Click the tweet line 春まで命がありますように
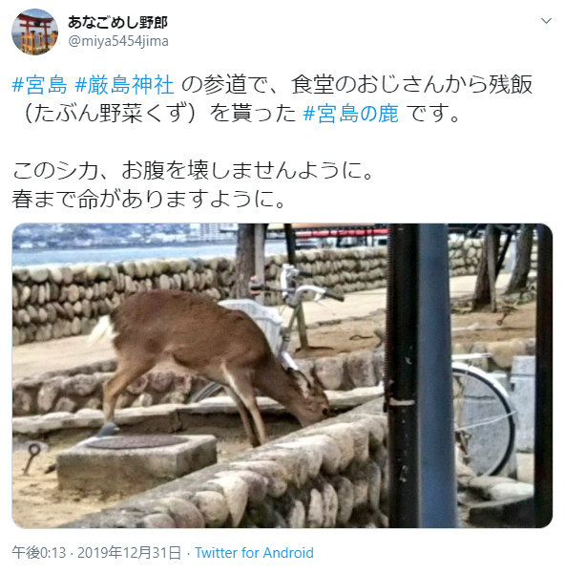Screen dimensions: 565x574 tap(149, 200)
